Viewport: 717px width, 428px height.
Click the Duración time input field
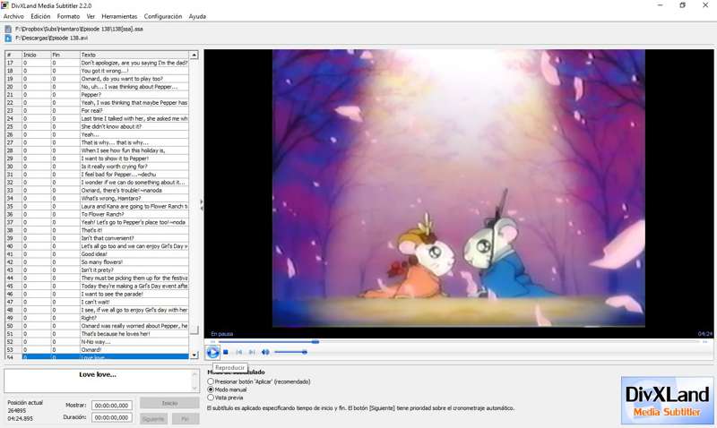pos(112,417)
